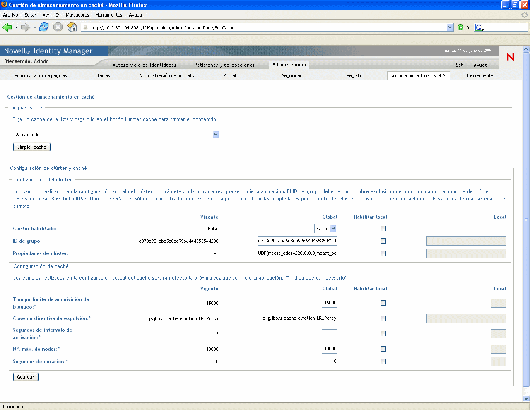Open the Registro subtab
Image resolution: width=530 pixels, height=410 pixels.
[355, 75]
